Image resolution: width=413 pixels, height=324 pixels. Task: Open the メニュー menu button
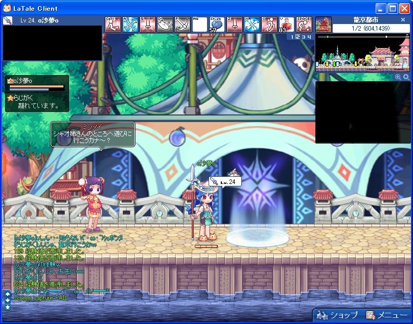(386, 315)
